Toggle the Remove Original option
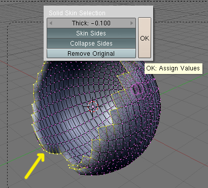 pos(91,54)
